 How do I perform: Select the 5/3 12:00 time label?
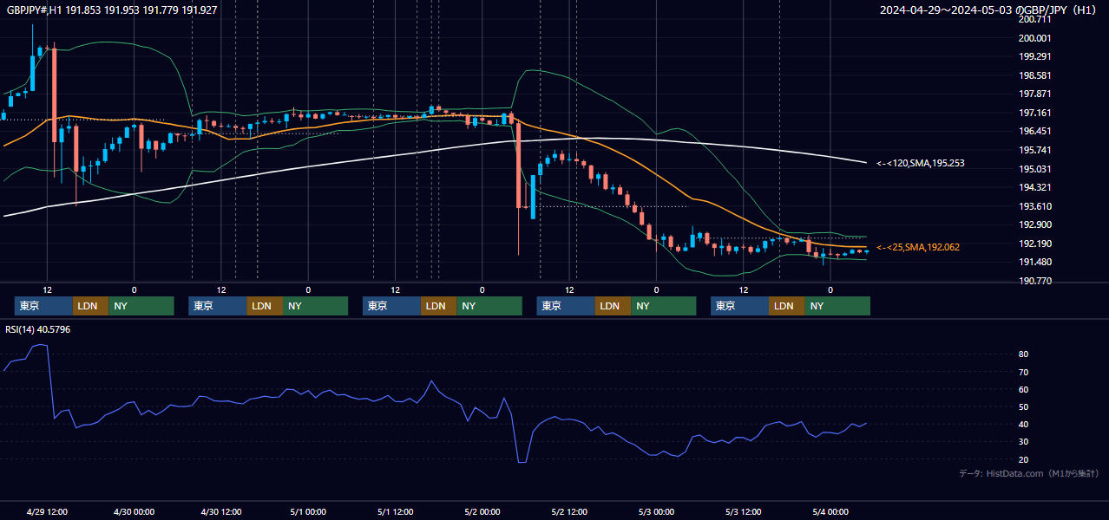coord(744,511)
